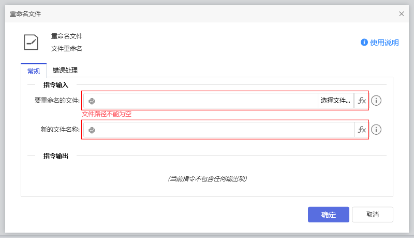Click info icon beside 要重命名的文件 field
Image resolution: width=414 pixels, height=238 pixels.
point(376,101)
